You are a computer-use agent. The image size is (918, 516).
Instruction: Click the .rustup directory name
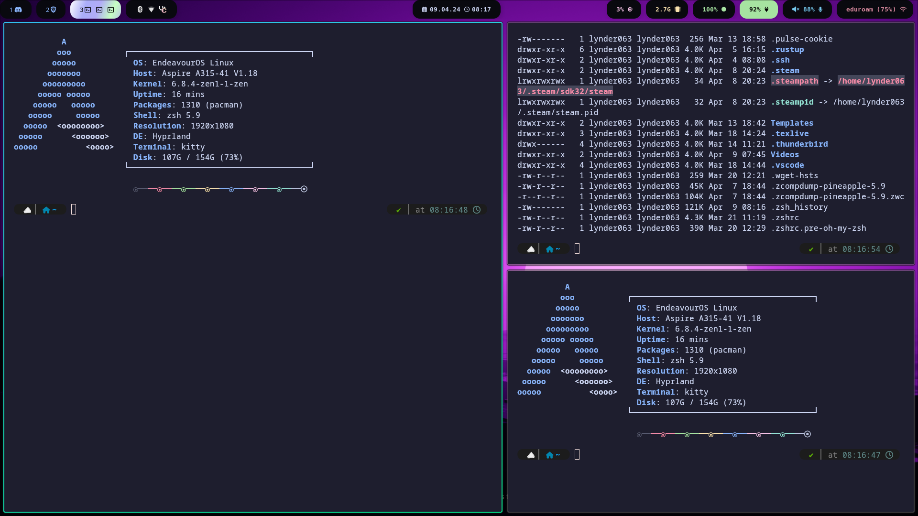click(x=787, y=49)
